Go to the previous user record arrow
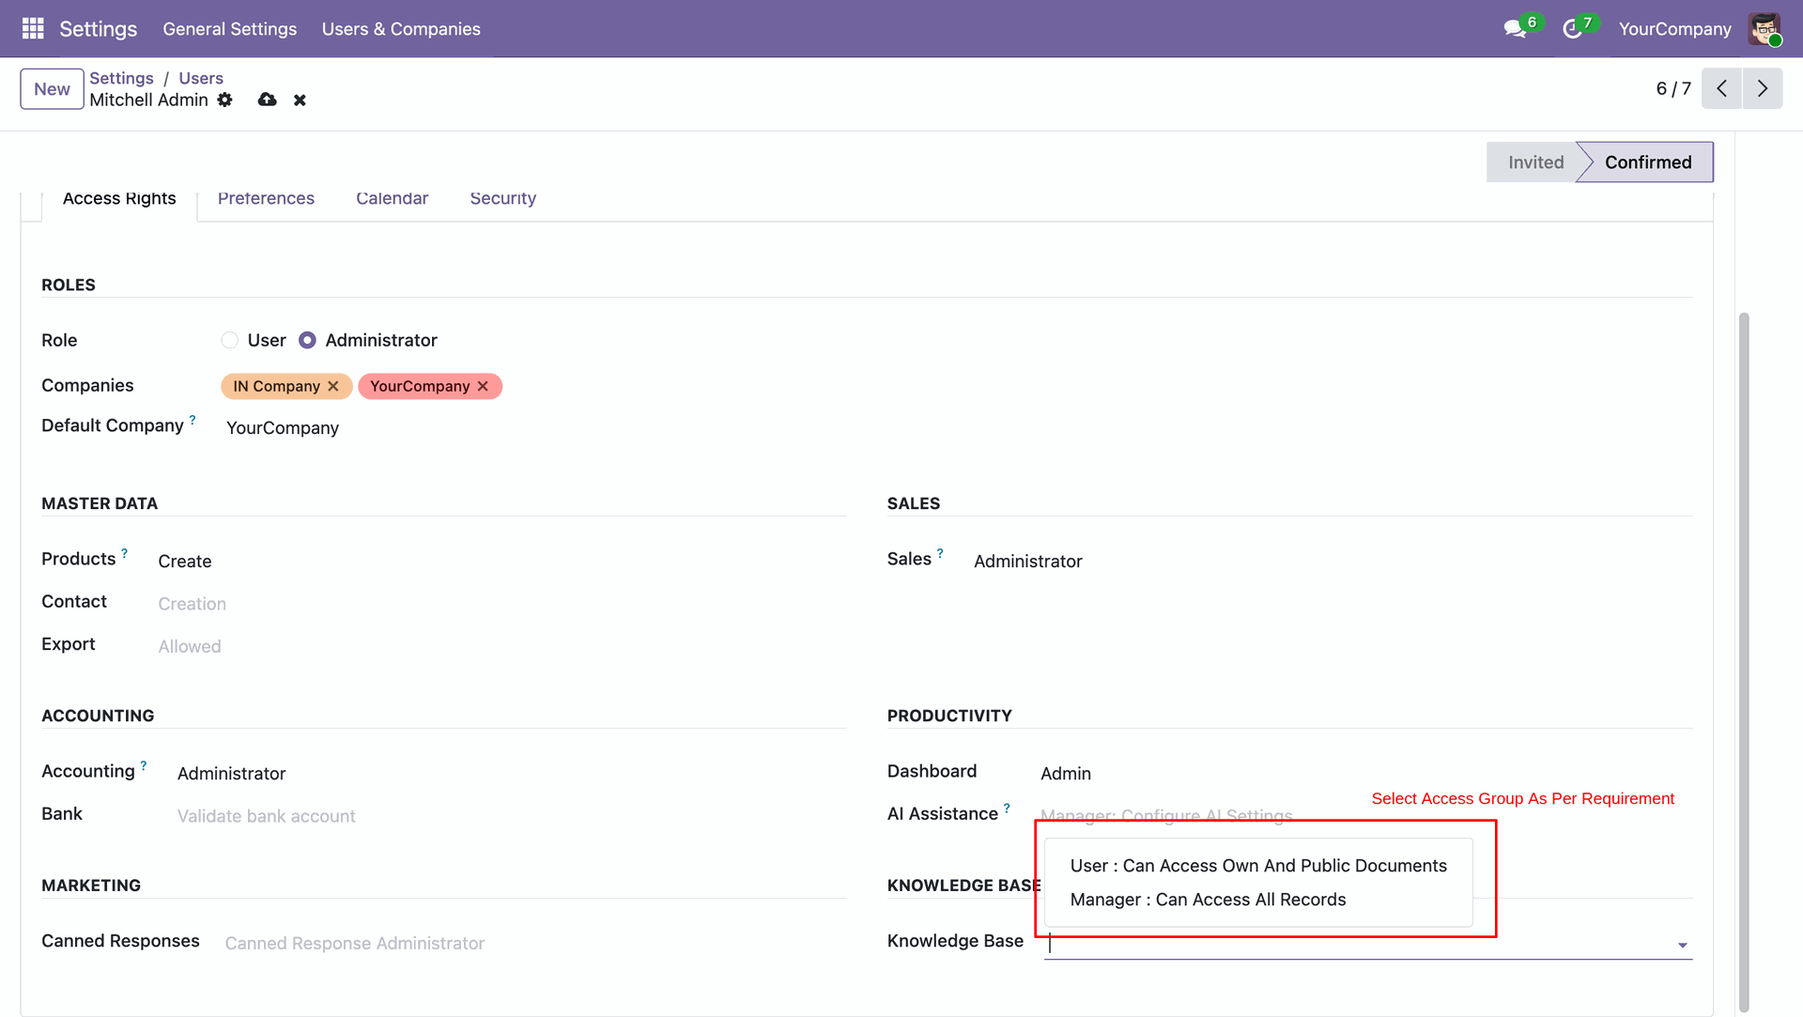 [x=1721, y=88]
